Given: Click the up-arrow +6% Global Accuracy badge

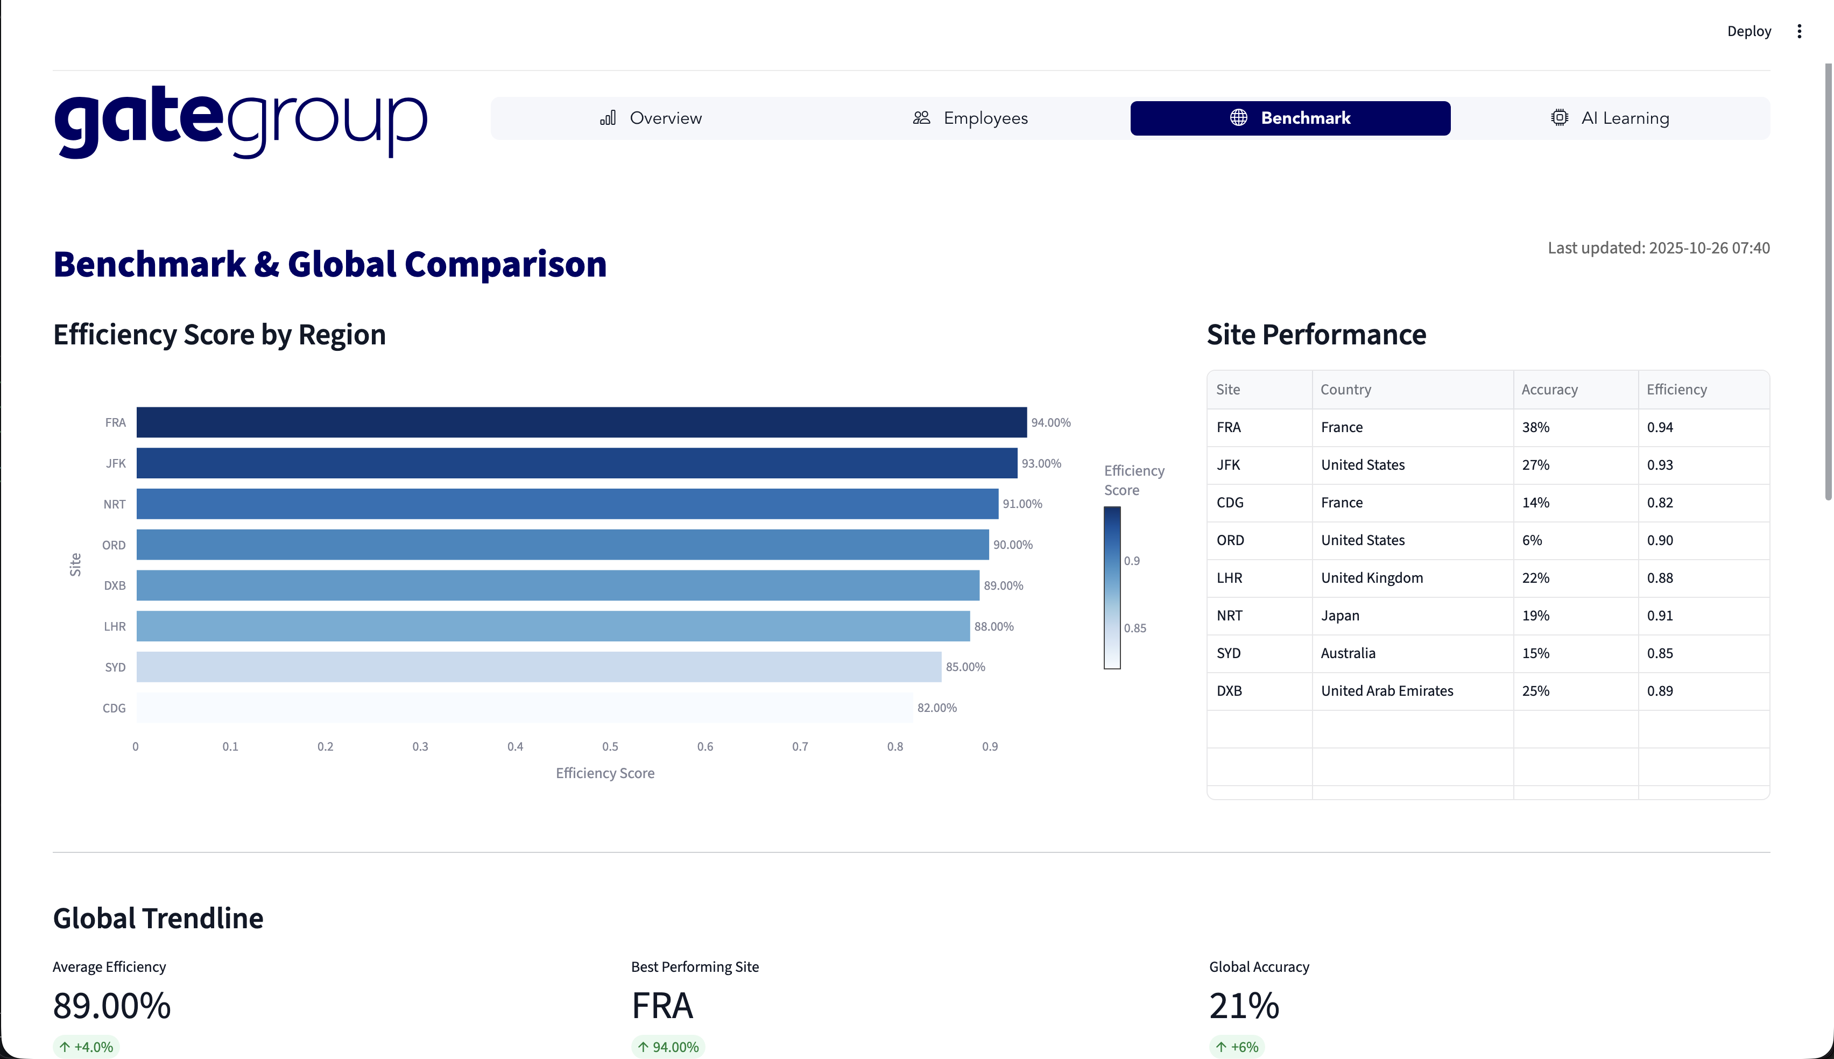Looking at the screenshot, I should coord(1237,1047).
